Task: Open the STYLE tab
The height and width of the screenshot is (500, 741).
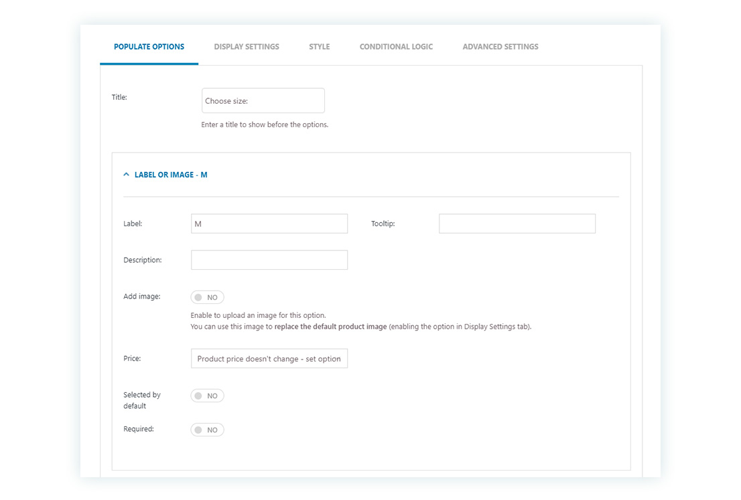Action: point(319,46)
